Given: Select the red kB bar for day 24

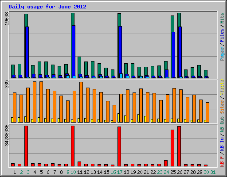Looking at the screenshot, I should (x=166, y=163).
